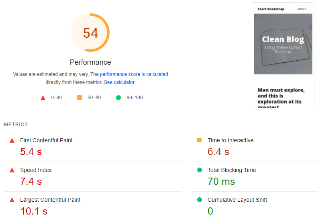Click the METRICS section heading
The width and height of the screenshot is (318, 219).
pos(16,125)
